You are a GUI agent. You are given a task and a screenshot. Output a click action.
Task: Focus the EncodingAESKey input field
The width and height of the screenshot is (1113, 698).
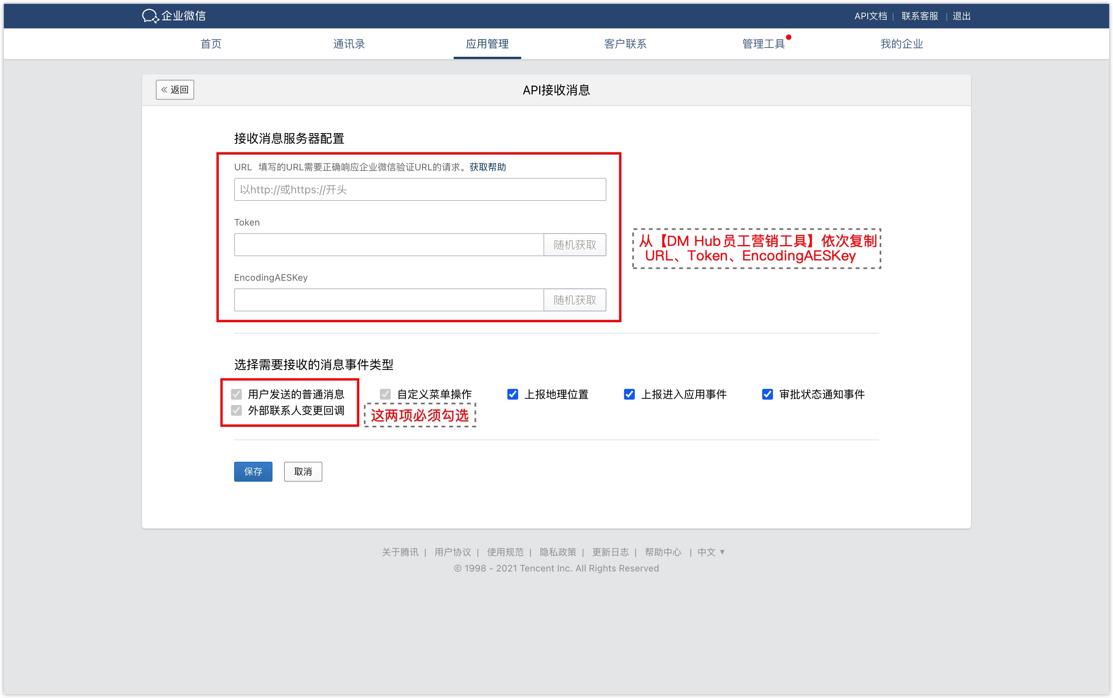(x=389, y=300)
